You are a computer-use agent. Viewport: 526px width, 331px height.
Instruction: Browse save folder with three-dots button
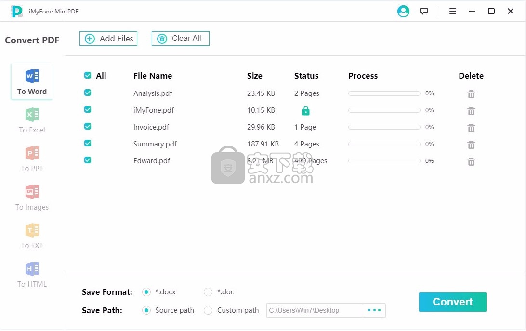click(374, 310)
